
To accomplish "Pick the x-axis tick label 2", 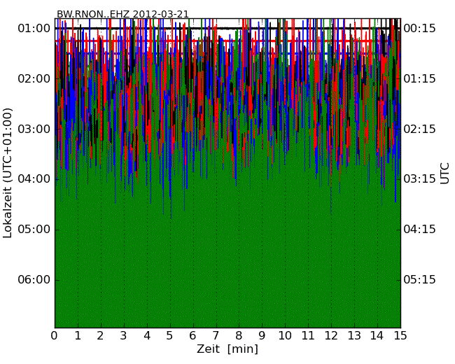I will point(100,336).
